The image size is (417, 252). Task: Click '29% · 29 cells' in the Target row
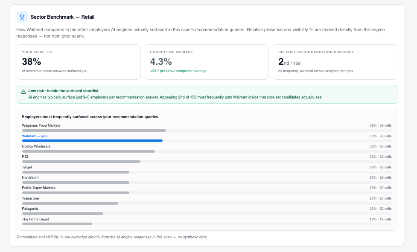coord(380,167)
